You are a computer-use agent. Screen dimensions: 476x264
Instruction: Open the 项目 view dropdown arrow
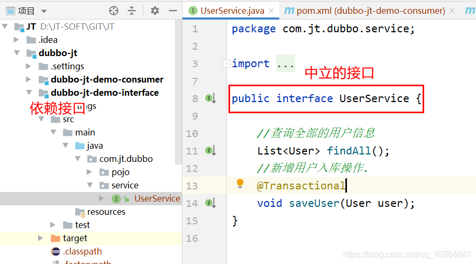[x=44, y=11]
